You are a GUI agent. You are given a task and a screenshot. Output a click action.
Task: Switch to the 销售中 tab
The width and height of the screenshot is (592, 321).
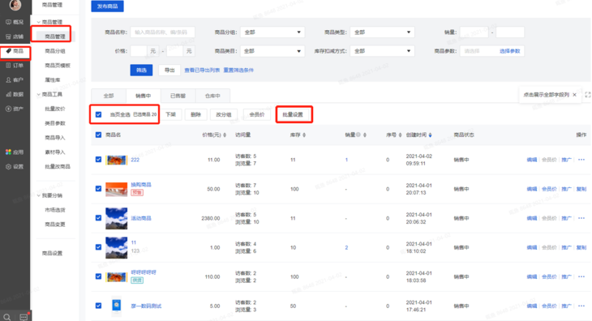143,96
